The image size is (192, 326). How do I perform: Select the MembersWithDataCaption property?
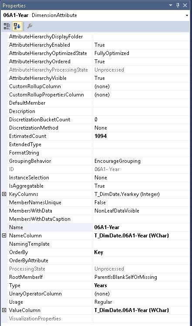[x=40, y=219]
